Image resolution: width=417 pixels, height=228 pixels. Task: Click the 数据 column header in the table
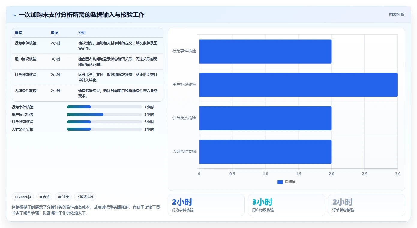[x=55, y=33]
